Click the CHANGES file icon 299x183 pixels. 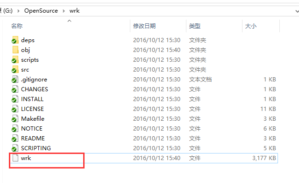[15, 89]
